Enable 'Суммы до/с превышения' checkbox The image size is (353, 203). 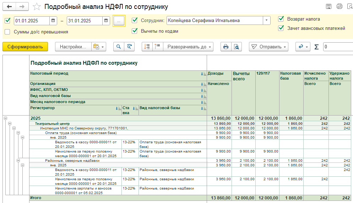click(x=7, y=32)
